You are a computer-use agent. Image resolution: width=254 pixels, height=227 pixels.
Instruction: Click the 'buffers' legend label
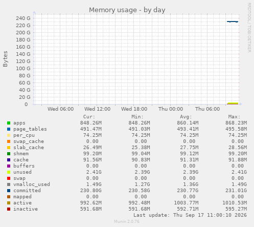(x=24, y=166)
